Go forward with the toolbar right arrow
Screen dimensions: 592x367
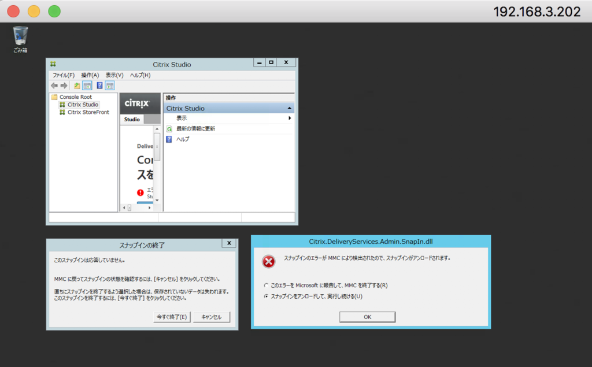pyautogui.click(x=64, y=86)
